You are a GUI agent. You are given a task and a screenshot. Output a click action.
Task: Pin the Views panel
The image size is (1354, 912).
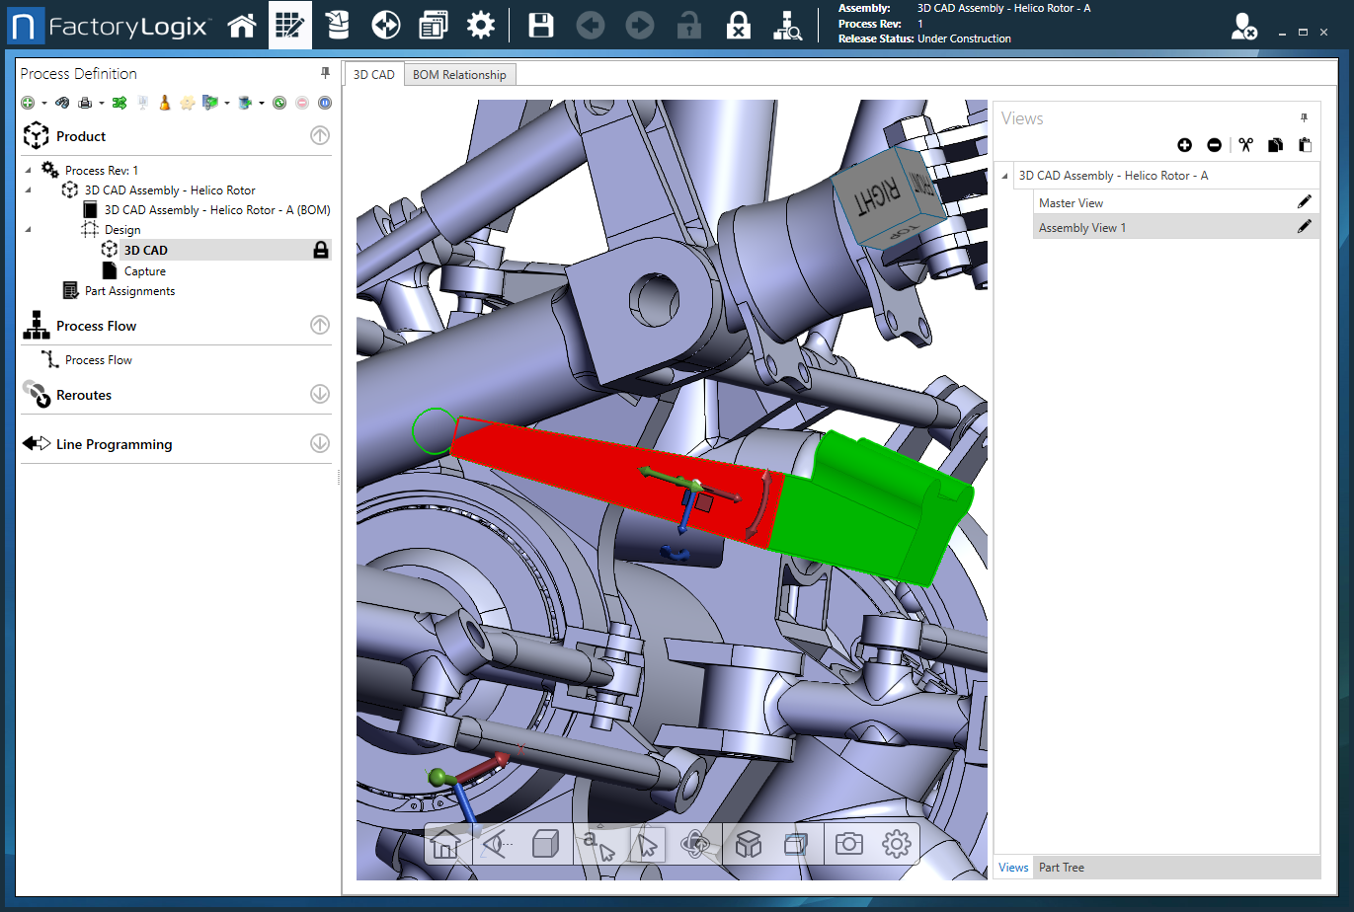click(1304, 117)
